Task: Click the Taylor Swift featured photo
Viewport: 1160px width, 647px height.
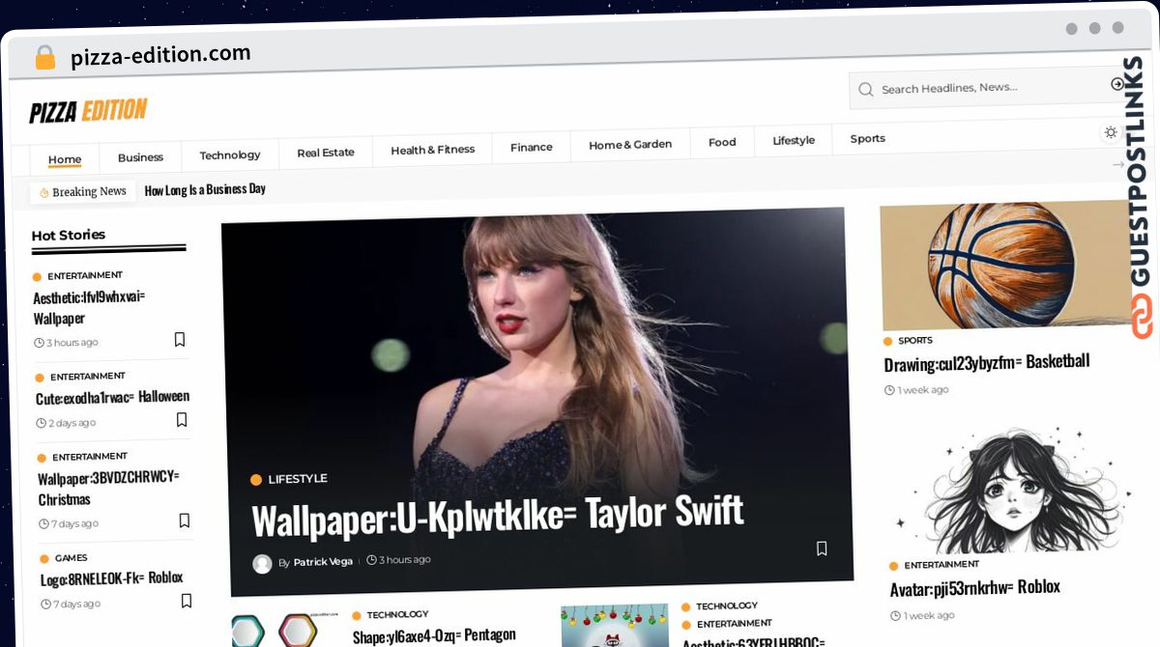Action: pos(537,401)
